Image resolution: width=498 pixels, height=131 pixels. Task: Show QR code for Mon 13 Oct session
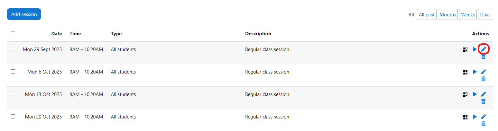click(x=465, y=94)
